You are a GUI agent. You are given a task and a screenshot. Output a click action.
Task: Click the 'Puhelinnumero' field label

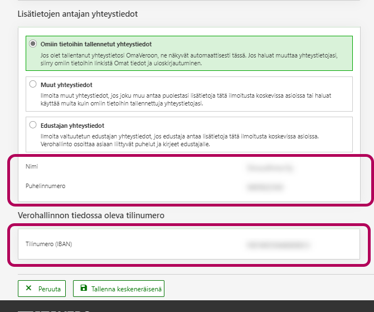45,186
